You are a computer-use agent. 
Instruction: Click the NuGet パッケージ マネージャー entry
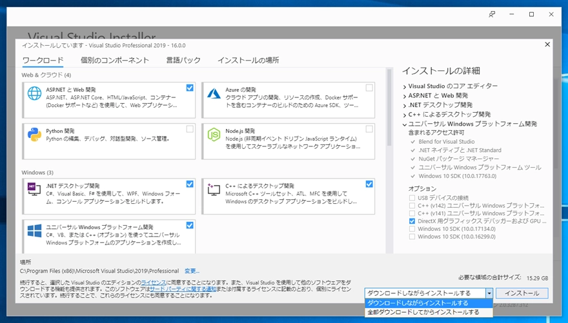(x=459, y=159)
